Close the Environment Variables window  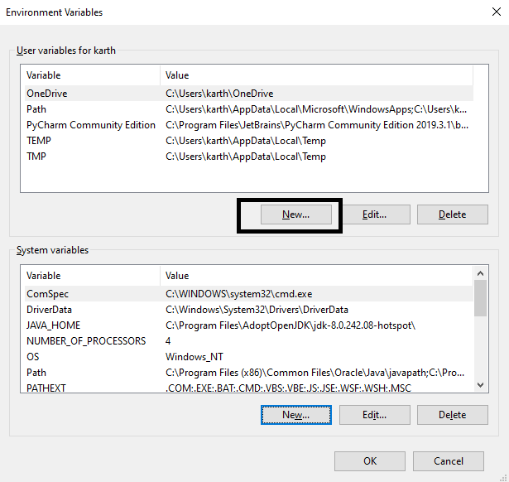497,12
